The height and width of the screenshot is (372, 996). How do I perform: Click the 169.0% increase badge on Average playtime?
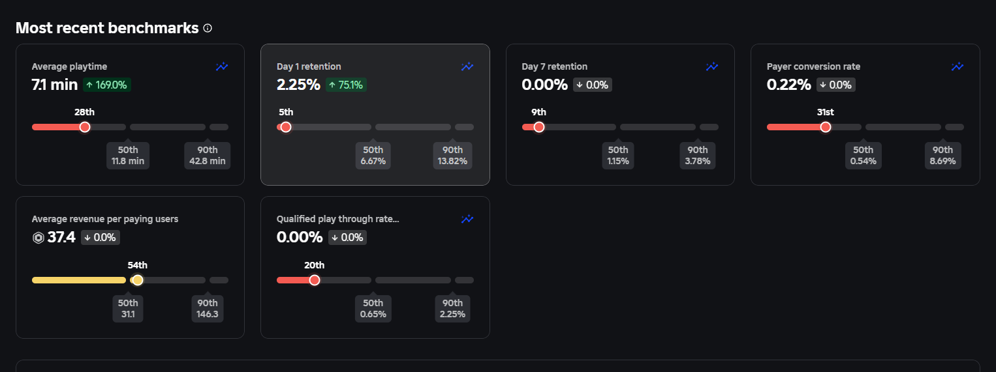(107, 85)
